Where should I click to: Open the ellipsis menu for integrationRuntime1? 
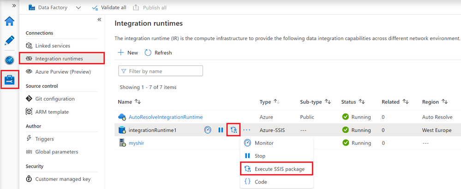point(247,130)
